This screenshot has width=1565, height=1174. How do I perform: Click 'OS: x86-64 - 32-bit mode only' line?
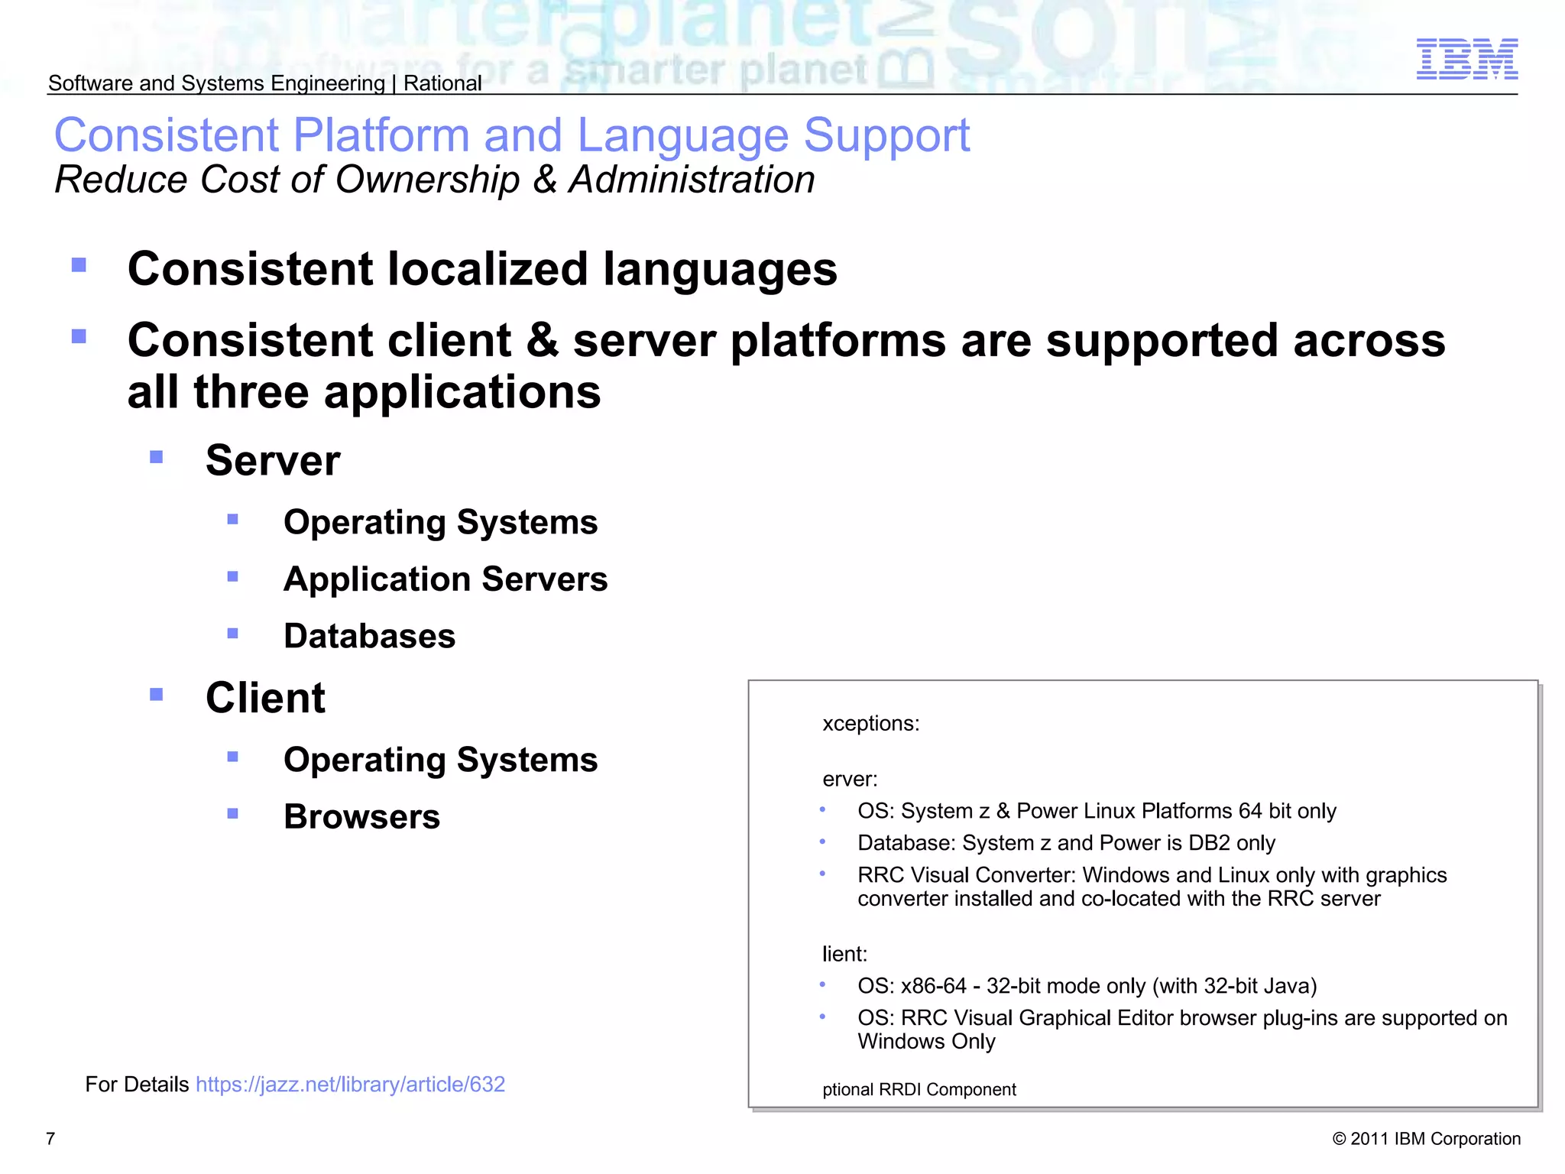click(1087, 987)
